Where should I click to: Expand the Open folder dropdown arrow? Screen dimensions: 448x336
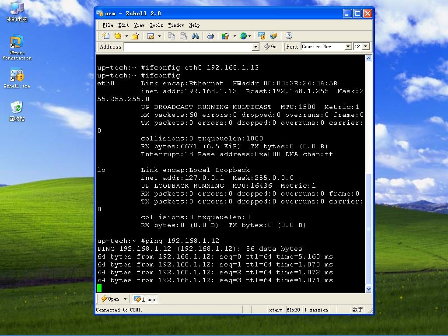click(x=126, y=36)
